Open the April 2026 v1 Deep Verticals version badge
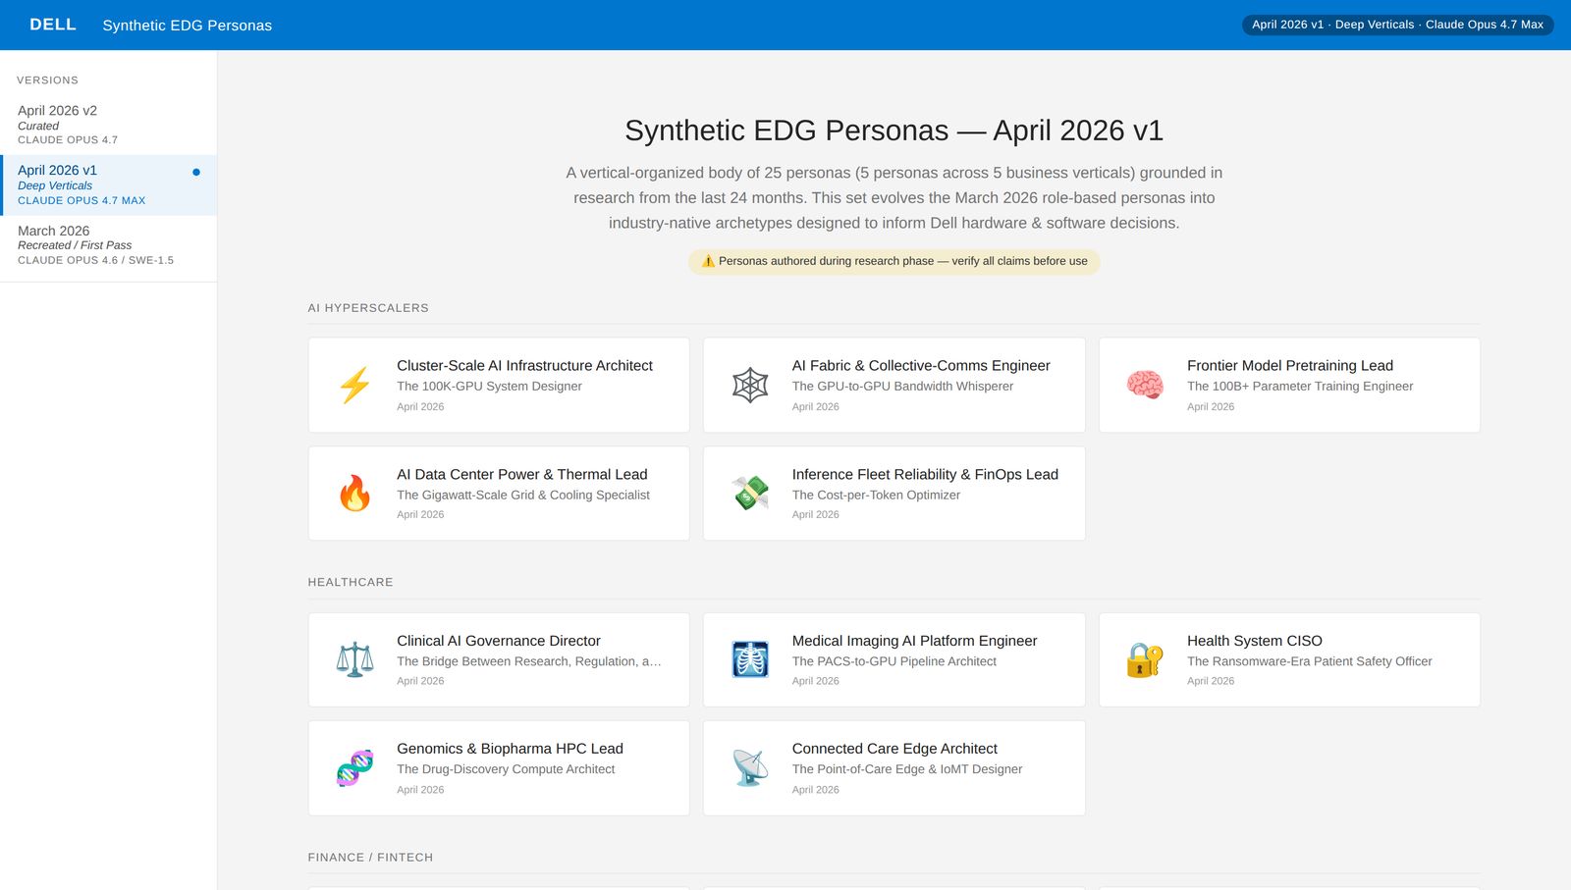Screen dimensions: 1571x890 coord(1398,25)
